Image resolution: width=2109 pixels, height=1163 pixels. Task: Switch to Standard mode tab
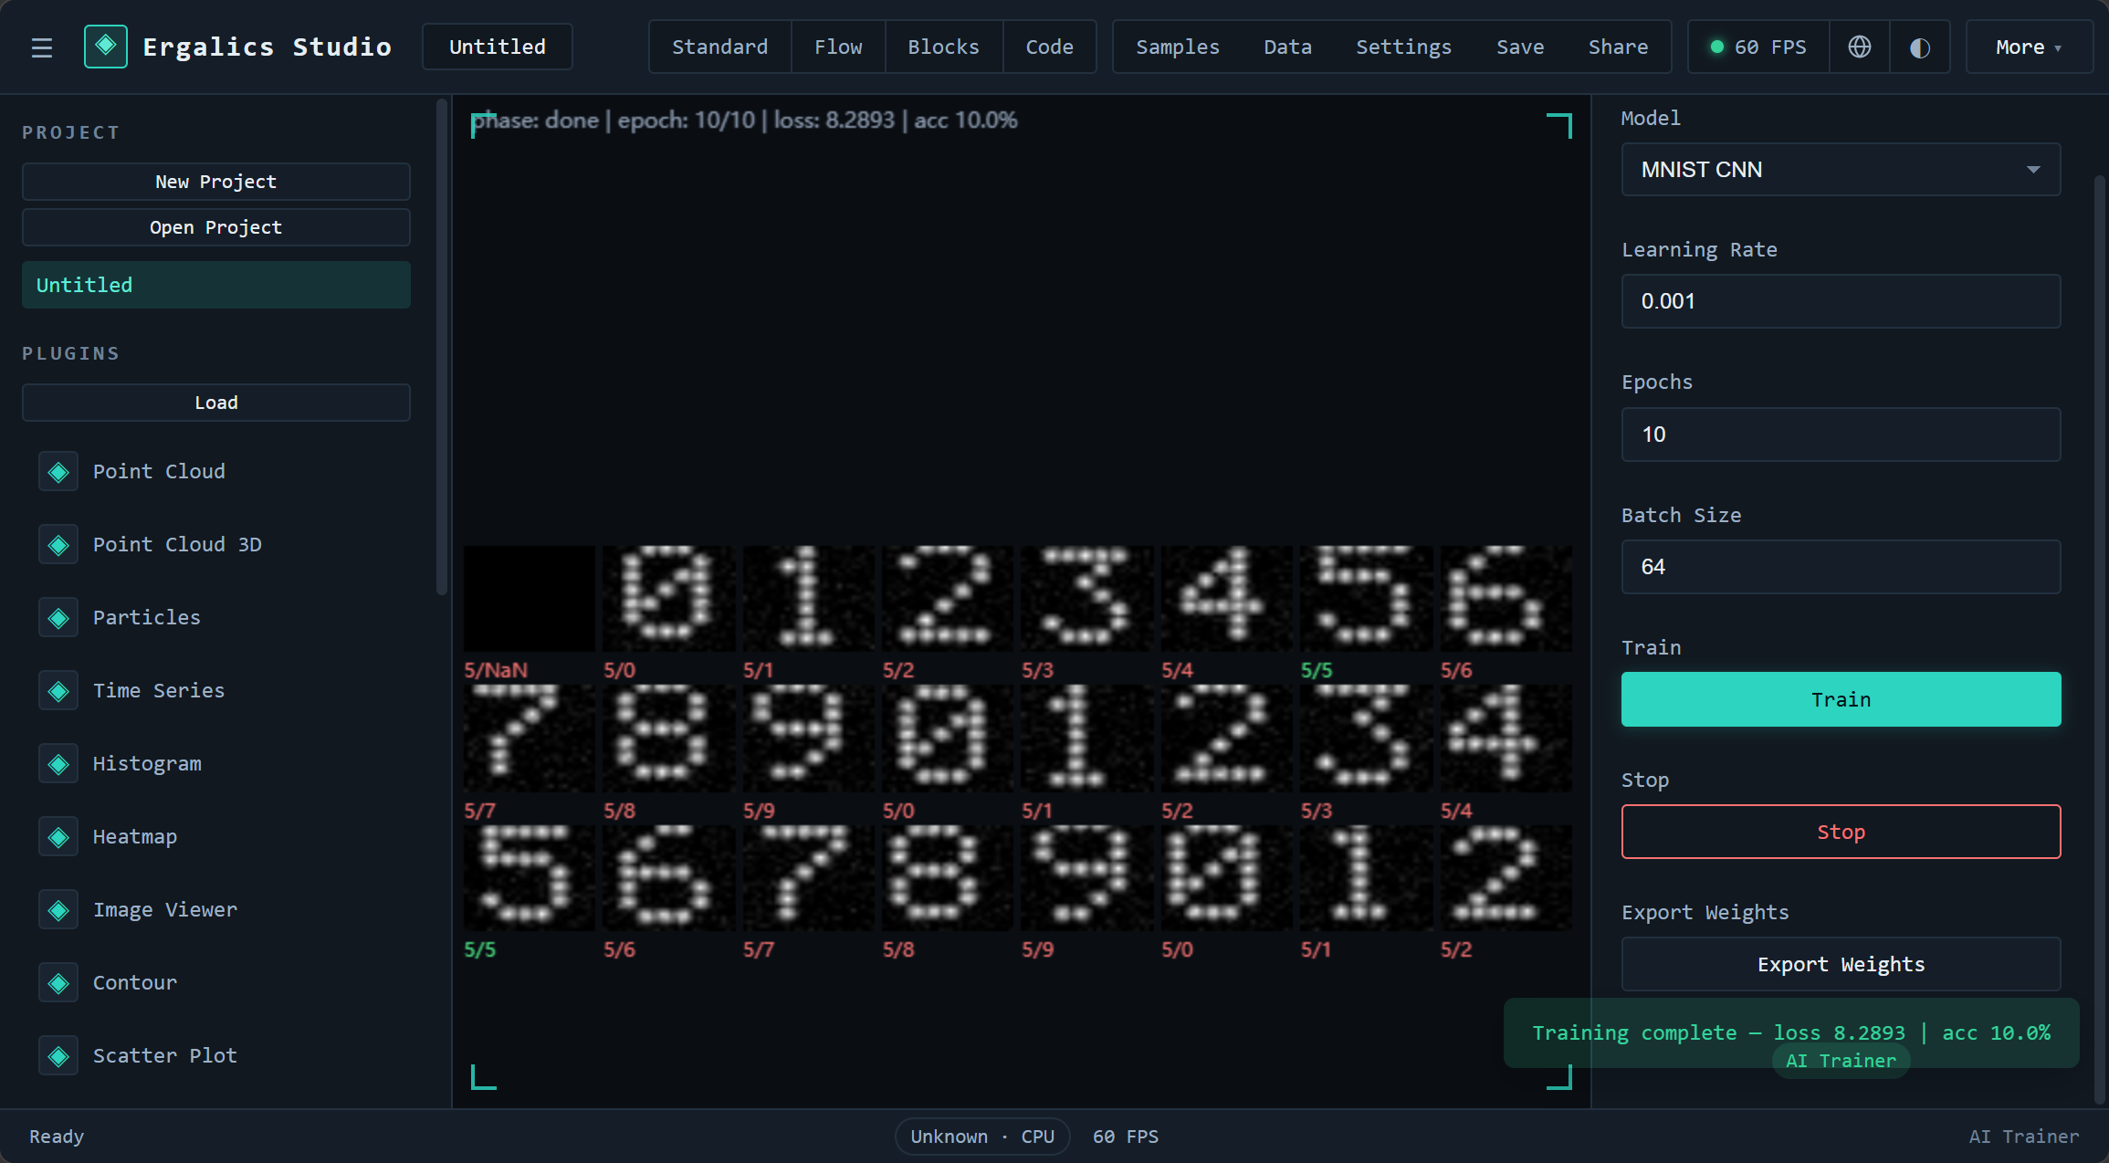(719, 47)
